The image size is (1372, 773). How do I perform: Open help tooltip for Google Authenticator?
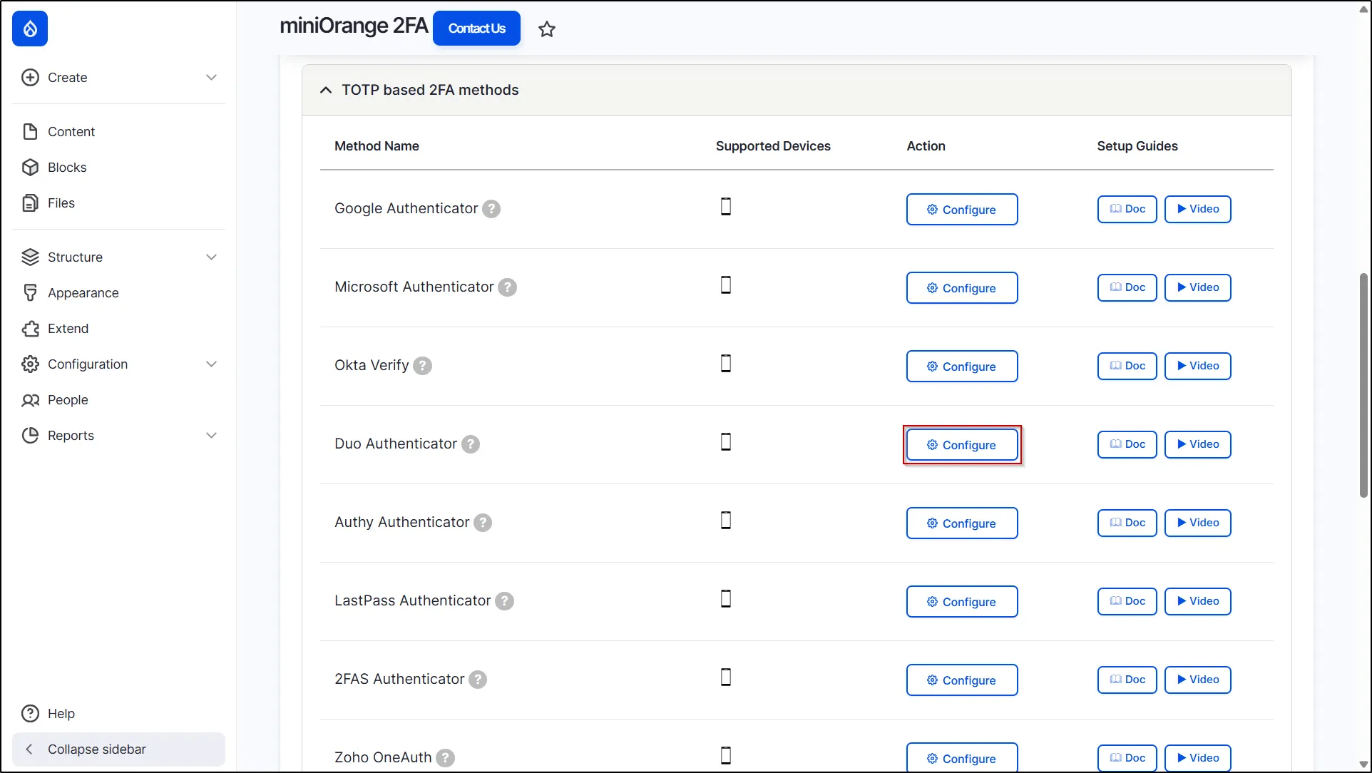pos(491,209)
